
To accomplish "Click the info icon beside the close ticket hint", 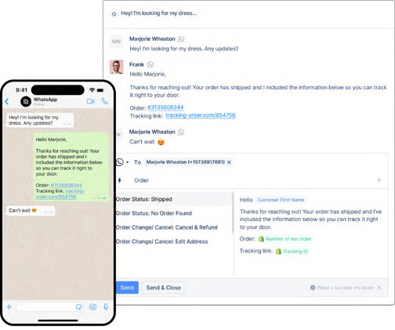I will 313,288.
